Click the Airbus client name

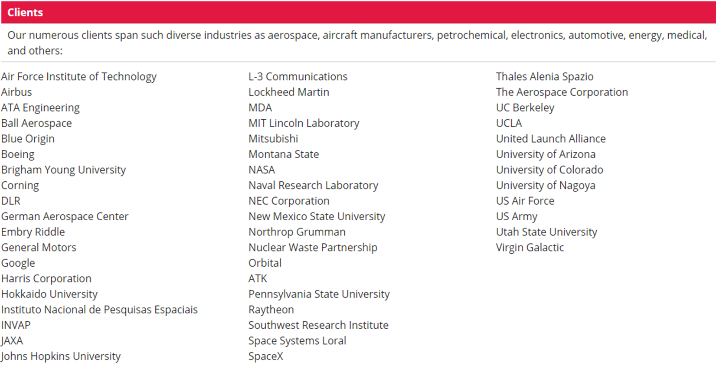click(16, 92)
